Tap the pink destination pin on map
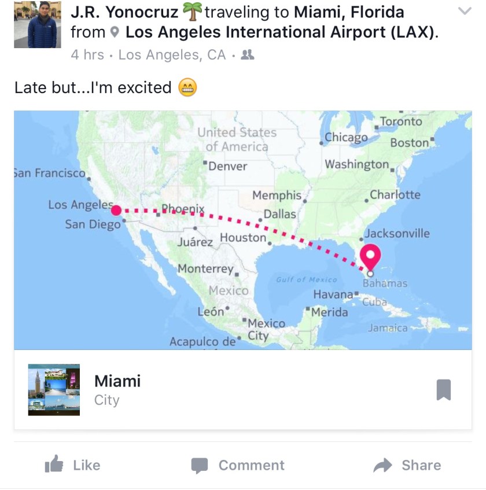Viewport: 486px width, 490px height. (370, 256)
